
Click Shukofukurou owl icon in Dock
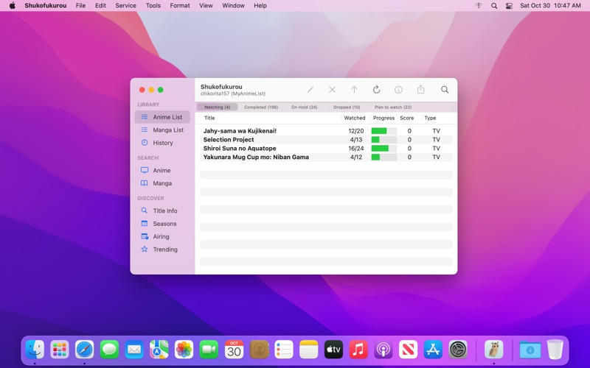494,349
